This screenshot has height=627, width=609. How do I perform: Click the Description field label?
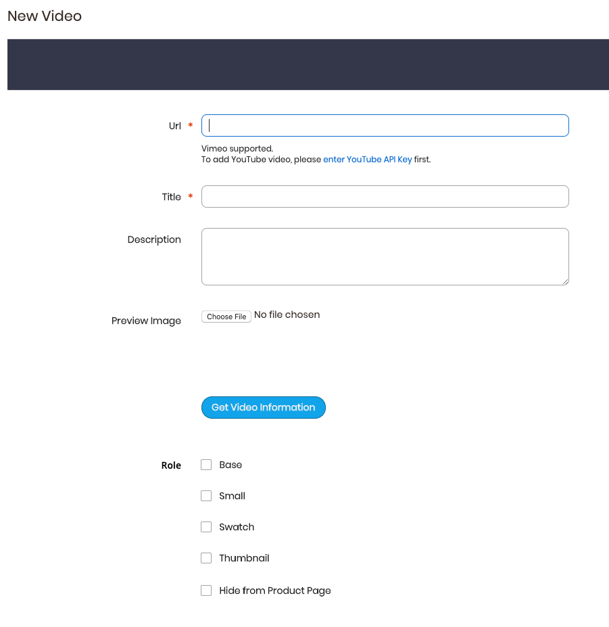coord(154,239)
